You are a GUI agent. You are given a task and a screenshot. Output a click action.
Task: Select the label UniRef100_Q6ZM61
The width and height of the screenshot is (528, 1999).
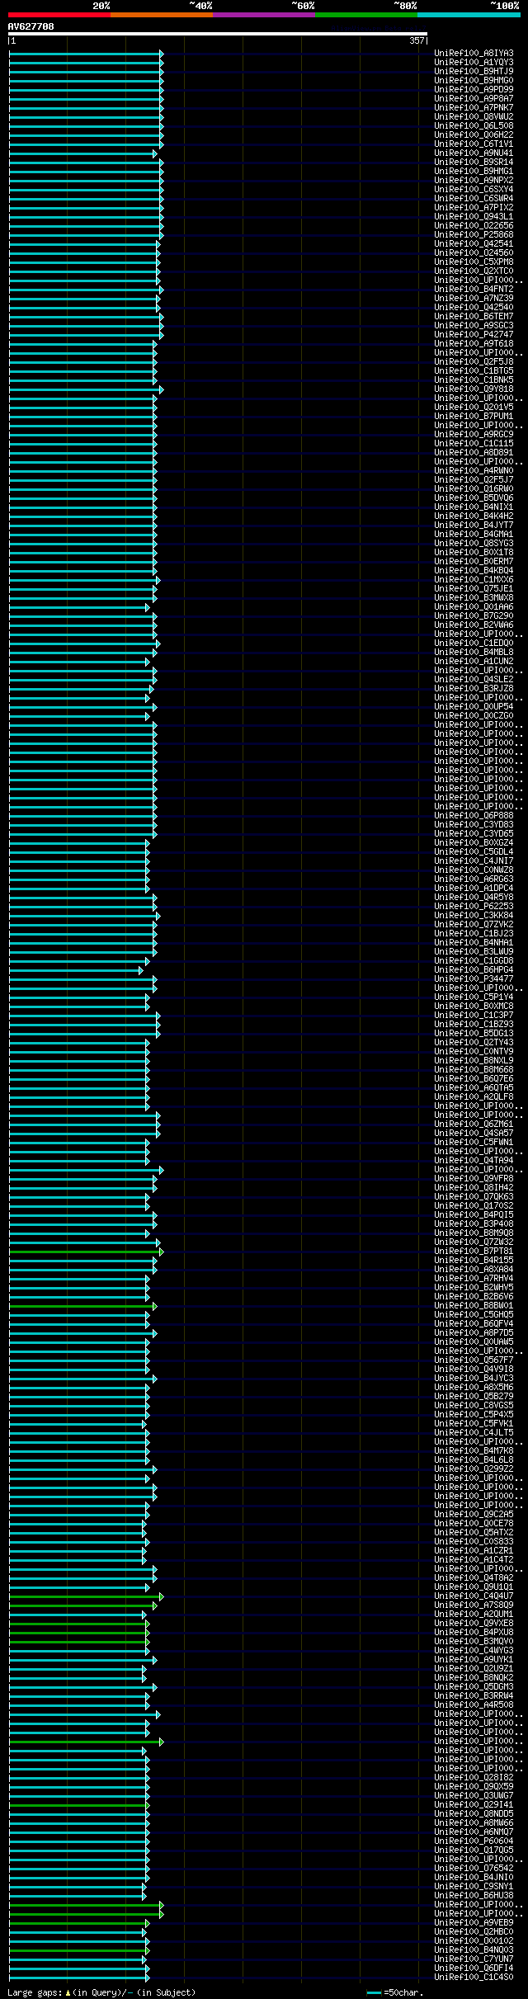(474, 1124)
